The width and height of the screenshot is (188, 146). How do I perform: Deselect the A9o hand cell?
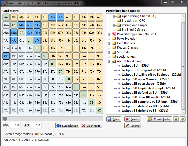pyautogui.click(x=6, y=56)
